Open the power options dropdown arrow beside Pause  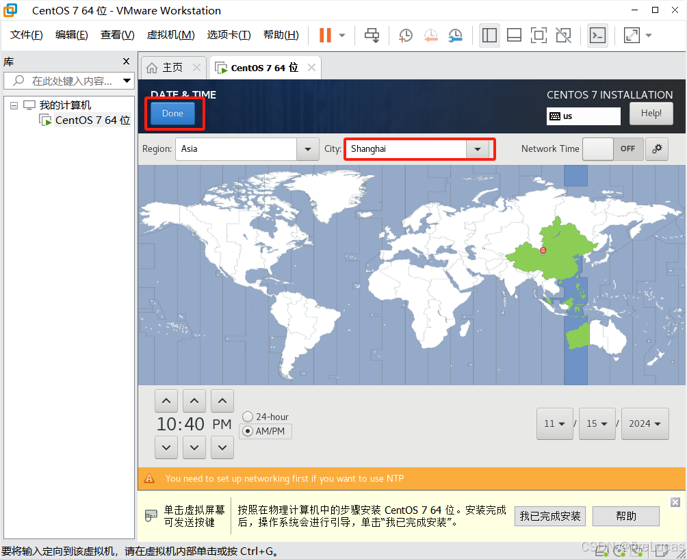342,35
